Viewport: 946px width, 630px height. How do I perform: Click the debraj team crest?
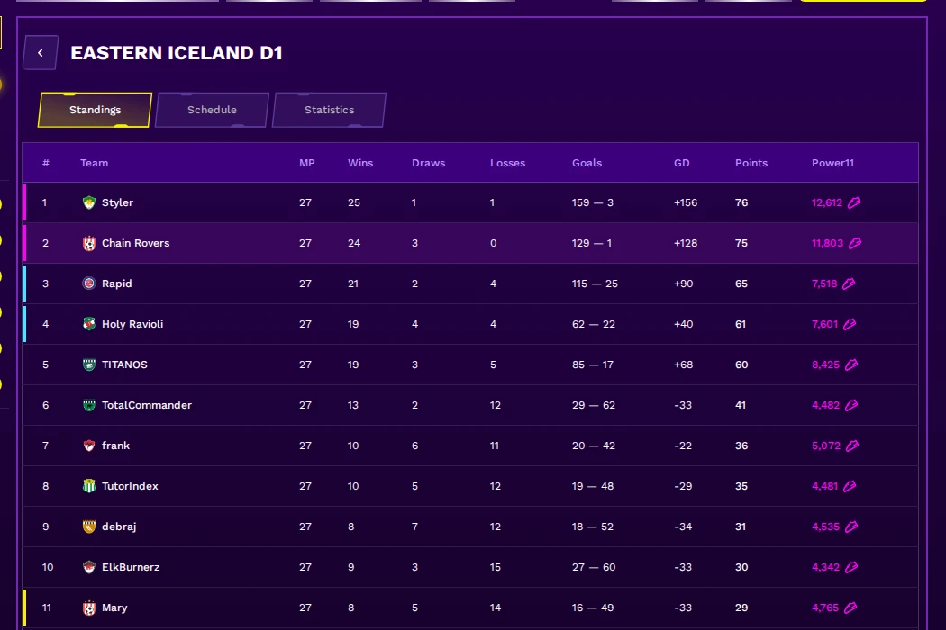click(88, 526)
